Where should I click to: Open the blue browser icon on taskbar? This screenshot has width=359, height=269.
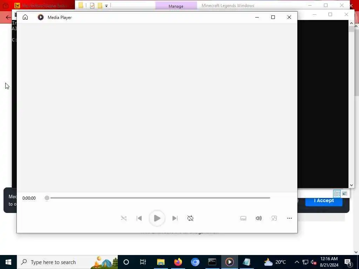pos(195,262)
